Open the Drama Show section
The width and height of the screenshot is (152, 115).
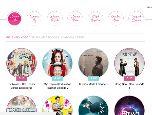point(75,19)
